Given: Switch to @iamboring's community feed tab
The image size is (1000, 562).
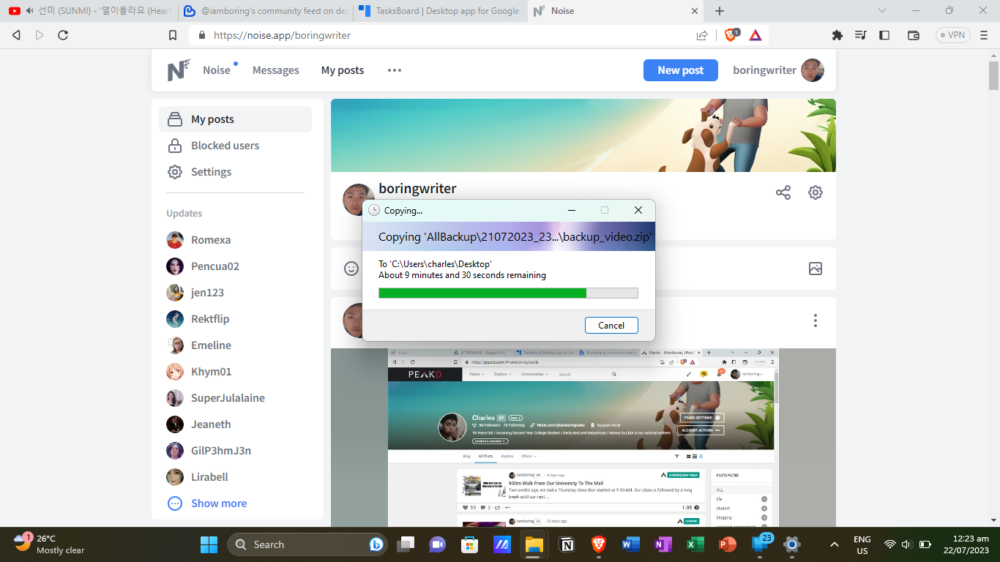Looking at the screenshot, I should (265, 11).
